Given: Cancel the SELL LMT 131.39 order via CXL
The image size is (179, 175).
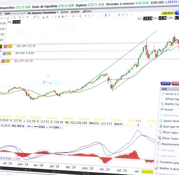Looking at the screenshot, I should (x=10, y=46).
